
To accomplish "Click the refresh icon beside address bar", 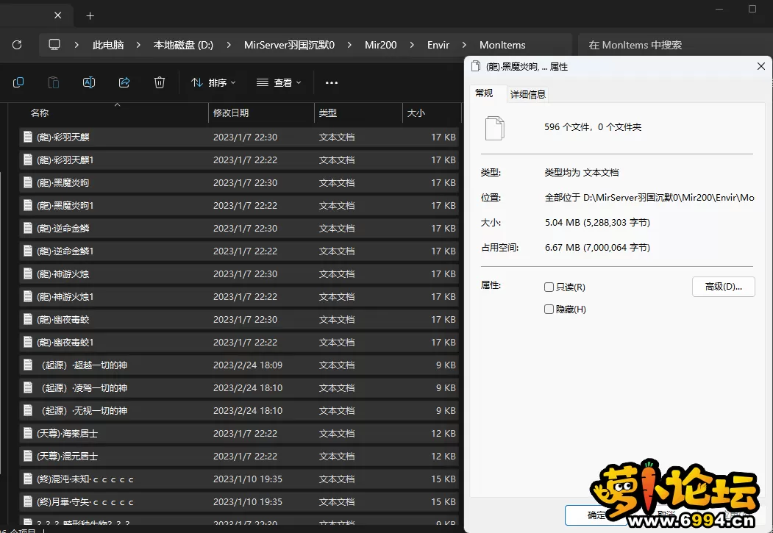I will [17, 45].
